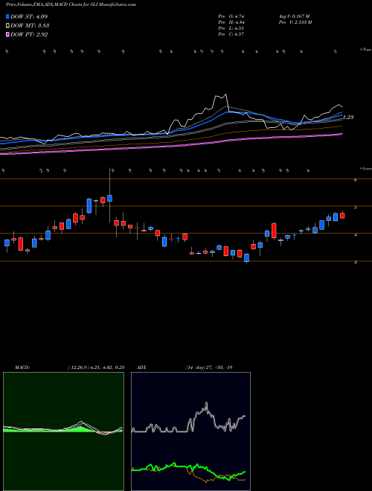This screenshot has width=372, height=491.
Task: Open the dark-blue ADX indicator chart
Action: 190,431
